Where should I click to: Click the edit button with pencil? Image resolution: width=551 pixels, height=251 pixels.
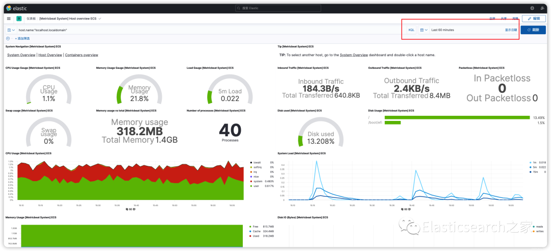[x=534, y=18]
